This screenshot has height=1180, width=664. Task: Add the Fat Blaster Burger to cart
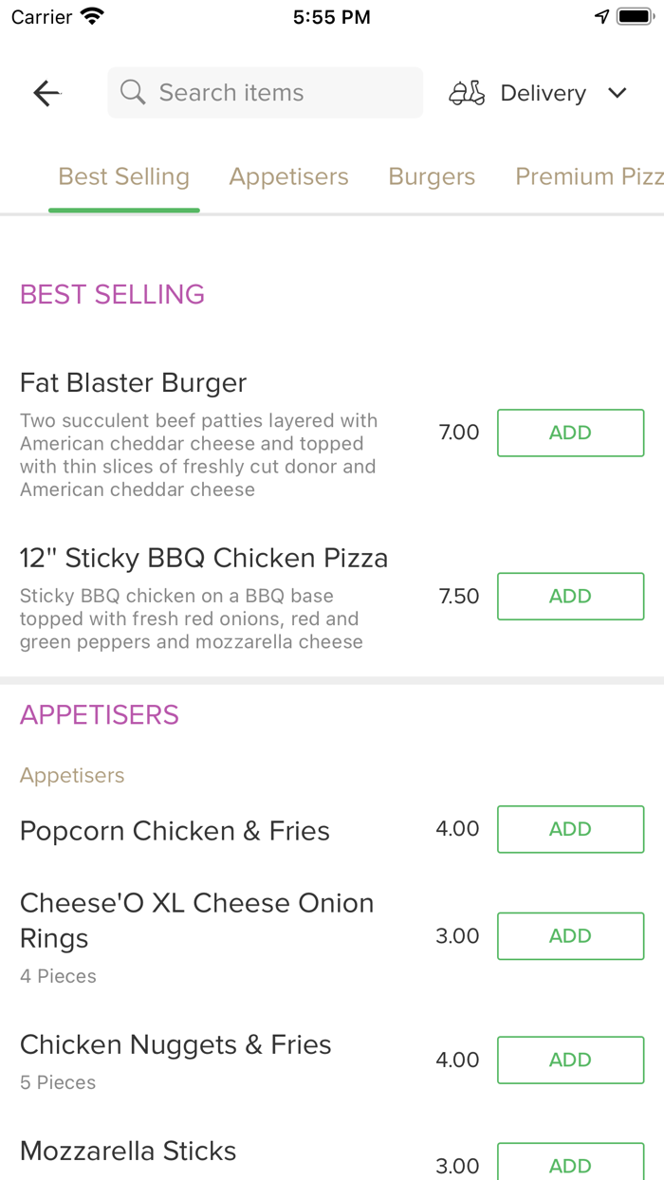pyautogui.click(x=570, y=433)
